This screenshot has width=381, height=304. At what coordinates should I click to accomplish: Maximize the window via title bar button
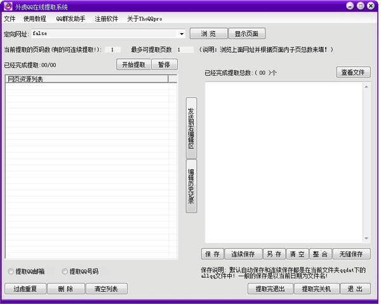pyautogui.click(x=361, y=6)
